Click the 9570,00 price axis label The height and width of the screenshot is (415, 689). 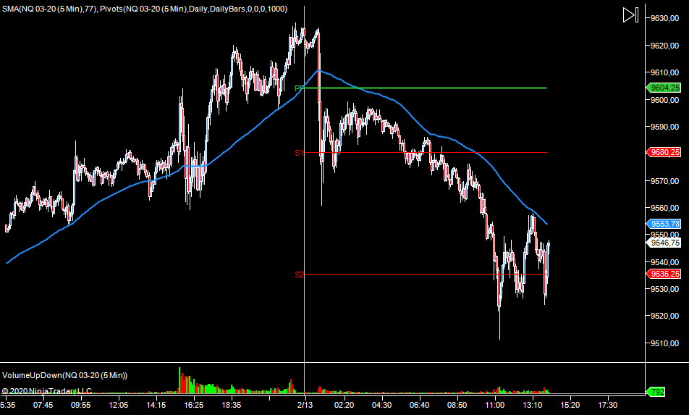664,181
